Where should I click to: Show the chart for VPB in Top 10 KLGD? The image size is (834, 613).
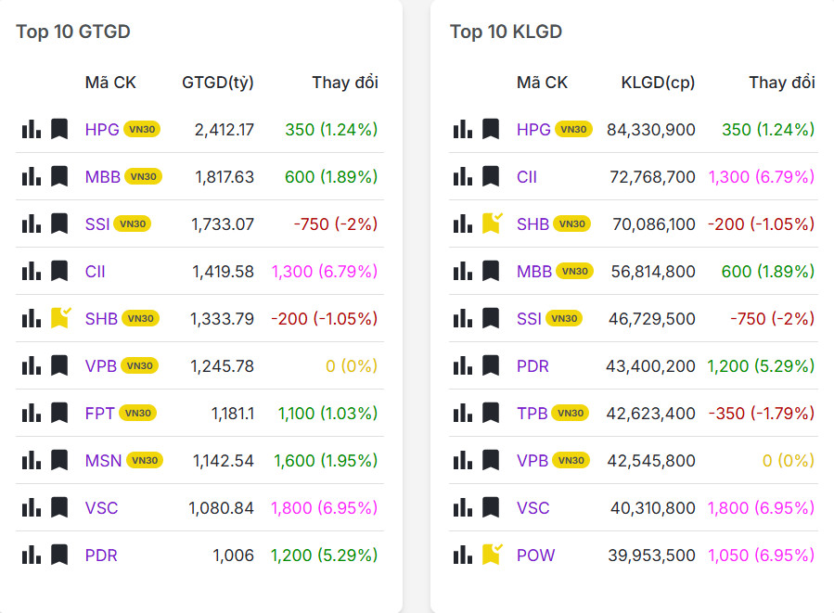[x=463, y=460]
